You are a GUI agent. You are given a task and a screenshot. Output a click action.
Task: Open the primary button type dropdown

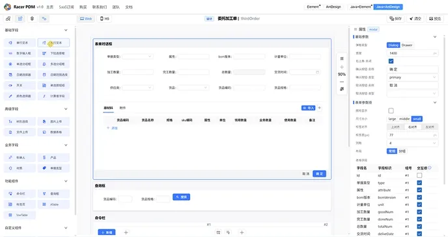click(412, 77)
